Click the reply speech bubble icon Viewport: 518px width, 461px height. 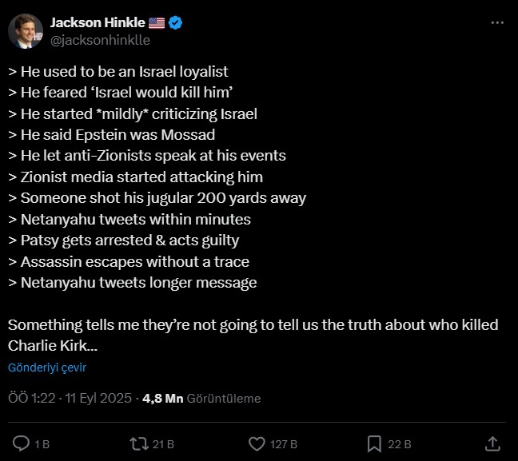[22, 443]
